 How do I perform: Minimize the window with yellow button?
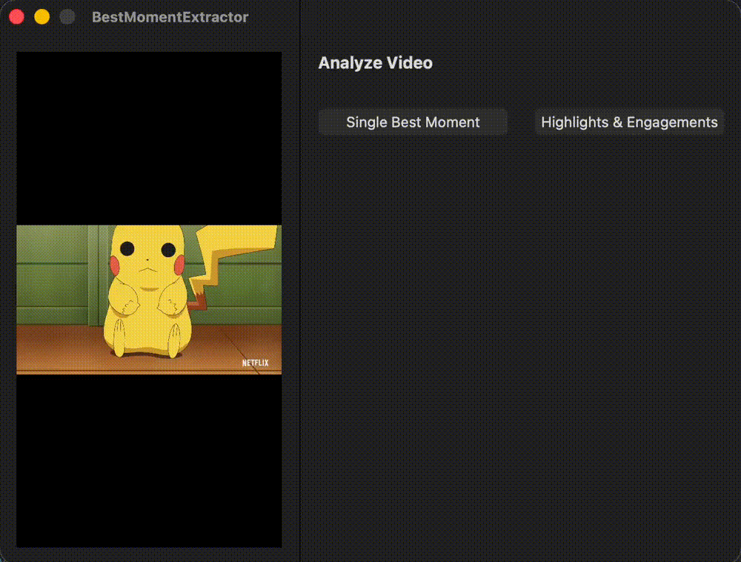(x=42, y=17)
